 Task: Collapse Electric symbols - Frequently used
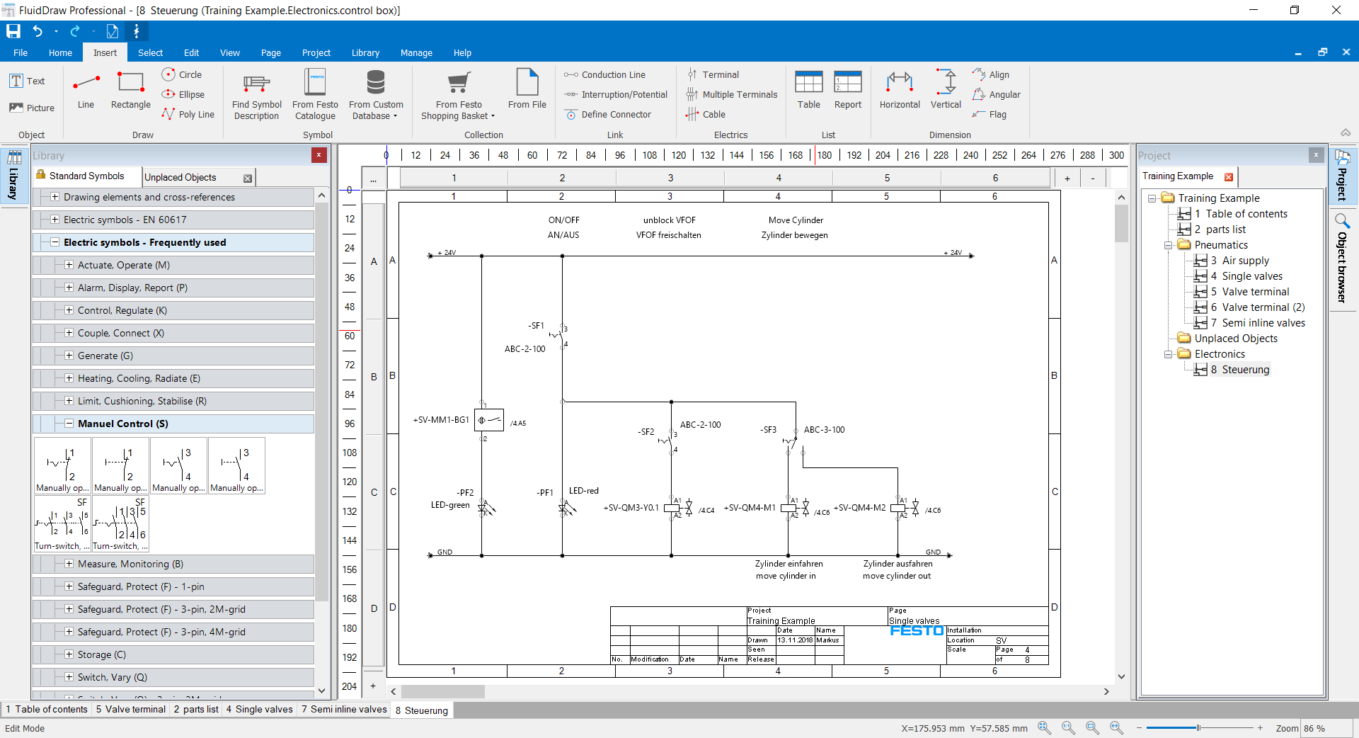[55, 242]
